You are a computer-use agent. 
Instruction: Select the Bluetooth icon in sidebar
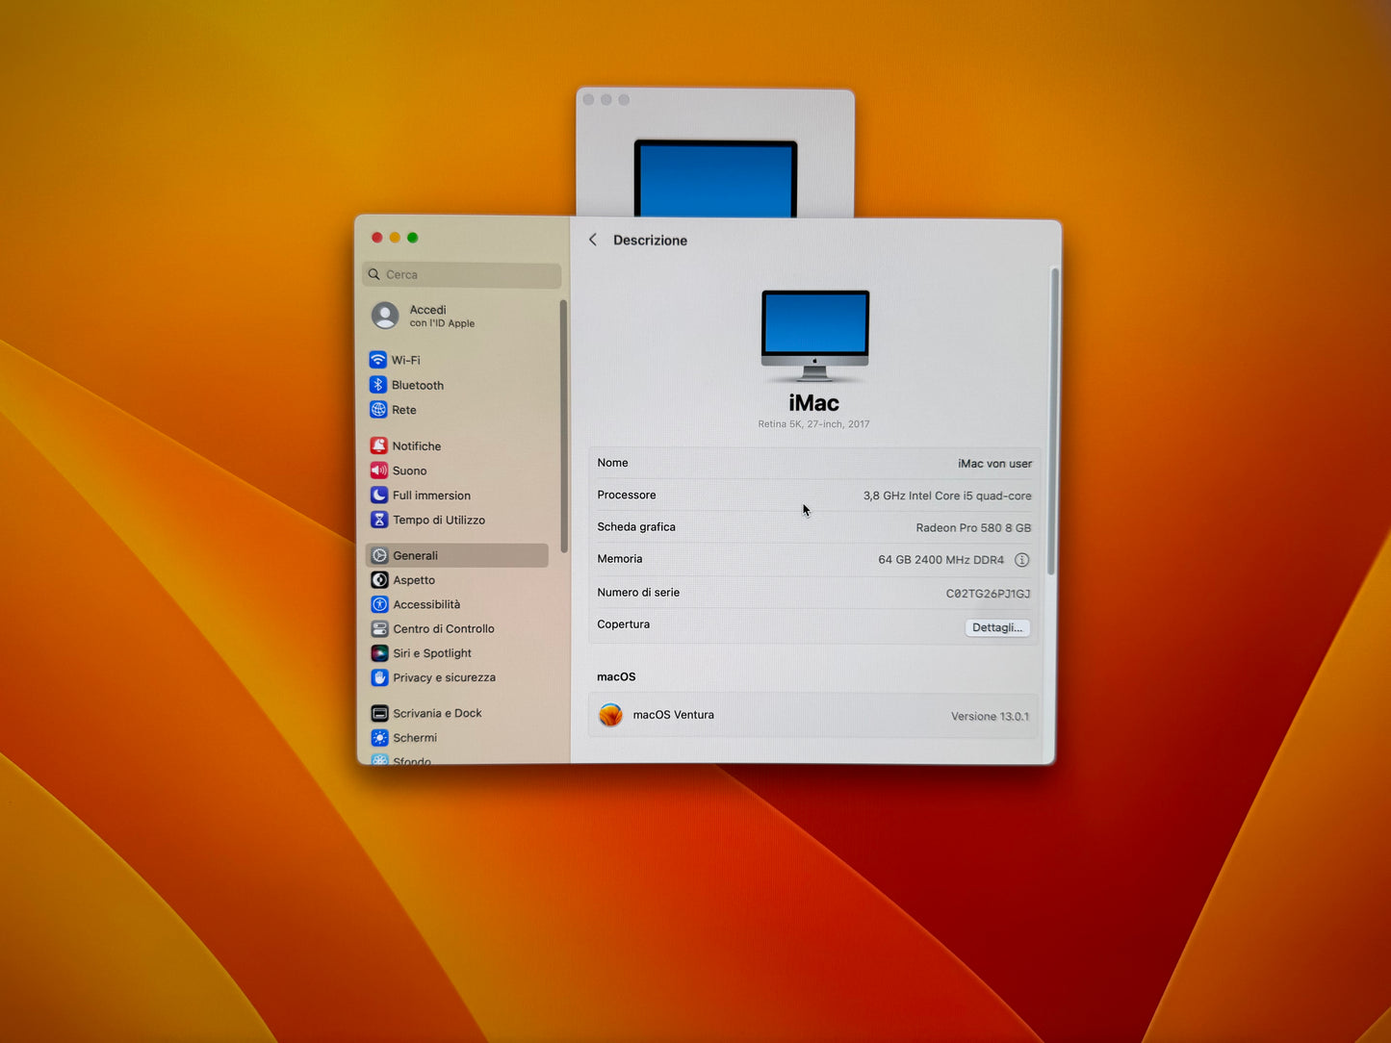[378, 385]
